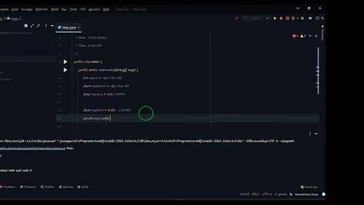
Task: Toggle the read-only lock icon in status bar
Action: coord(291,194)
